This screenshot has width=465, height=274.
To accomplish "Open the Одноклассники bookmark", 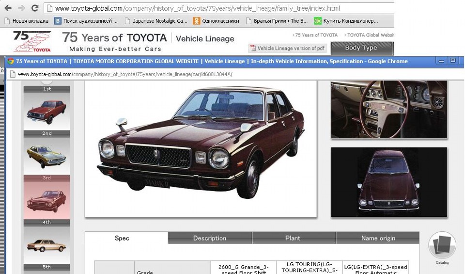I will pos(216,21).
